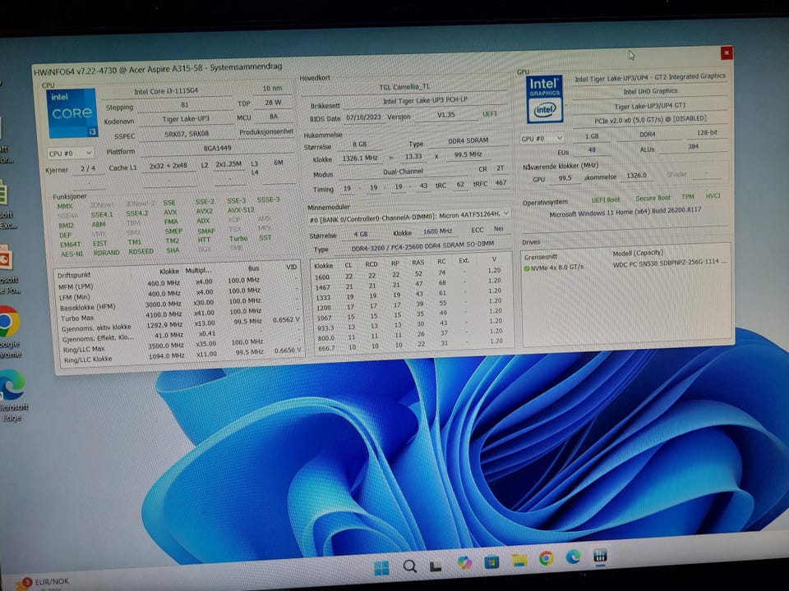Select the Ring/LLC Max row

(181, 346)
